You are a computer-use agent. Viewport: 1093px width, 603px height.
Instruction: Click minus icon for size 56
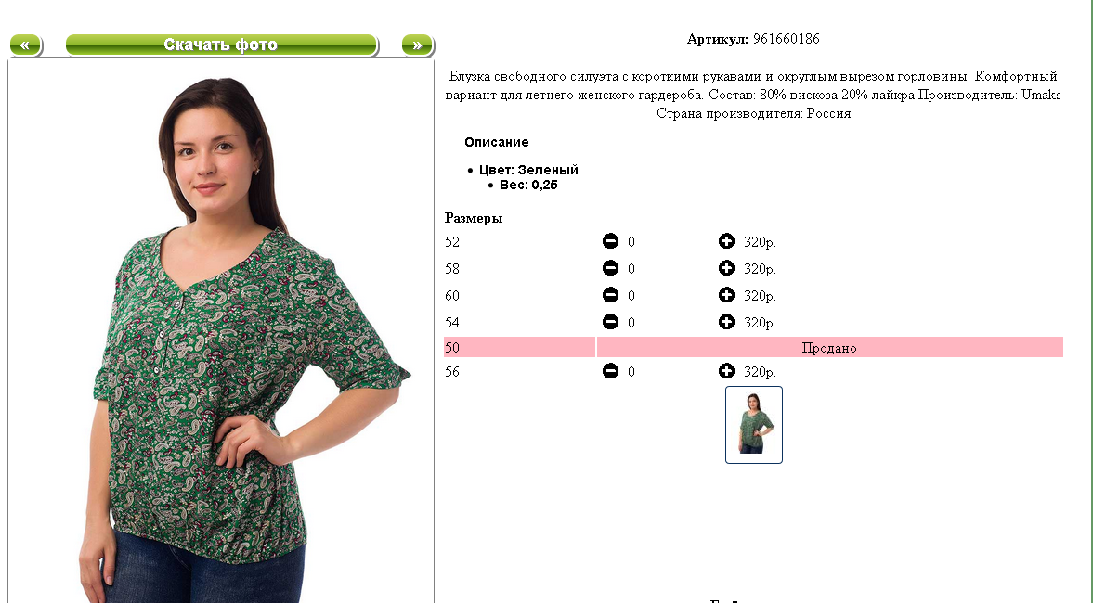610,371
